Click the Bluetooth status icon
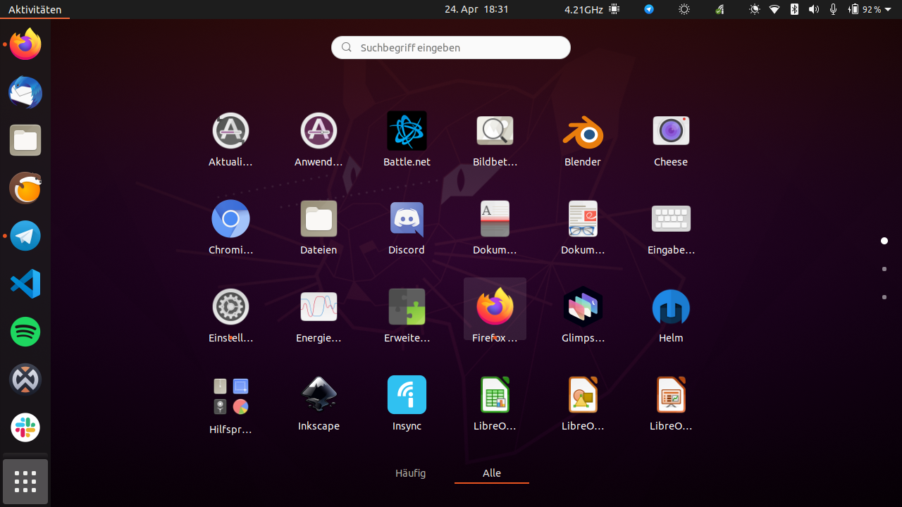This screenshot has width=902, height=507. click(794, 9)
